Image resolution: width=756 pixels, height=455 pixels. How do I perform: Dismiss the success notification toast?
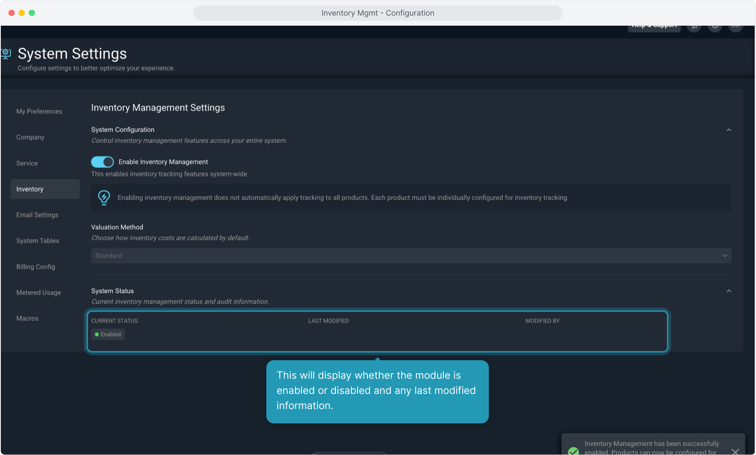pyautogui.click(x=735, y=451)
